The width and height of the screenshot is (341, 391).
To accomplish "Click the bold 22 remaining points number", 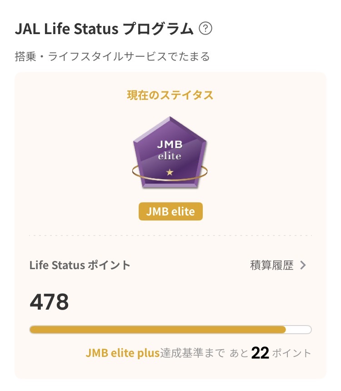I will tap(261, 353).
